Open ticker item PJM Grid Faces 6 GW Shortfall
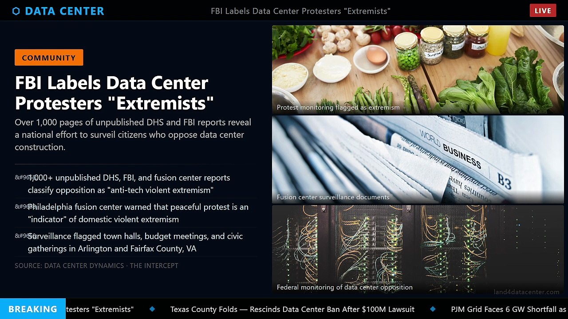 click(x=509, y=309)
